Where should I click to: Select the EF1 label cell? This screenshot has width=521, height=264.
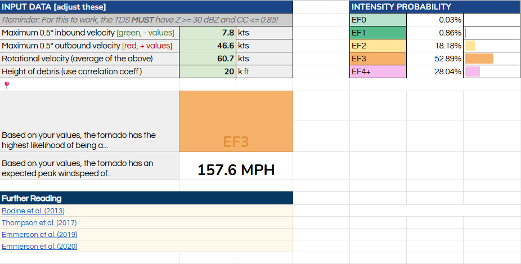click(378, 33)
